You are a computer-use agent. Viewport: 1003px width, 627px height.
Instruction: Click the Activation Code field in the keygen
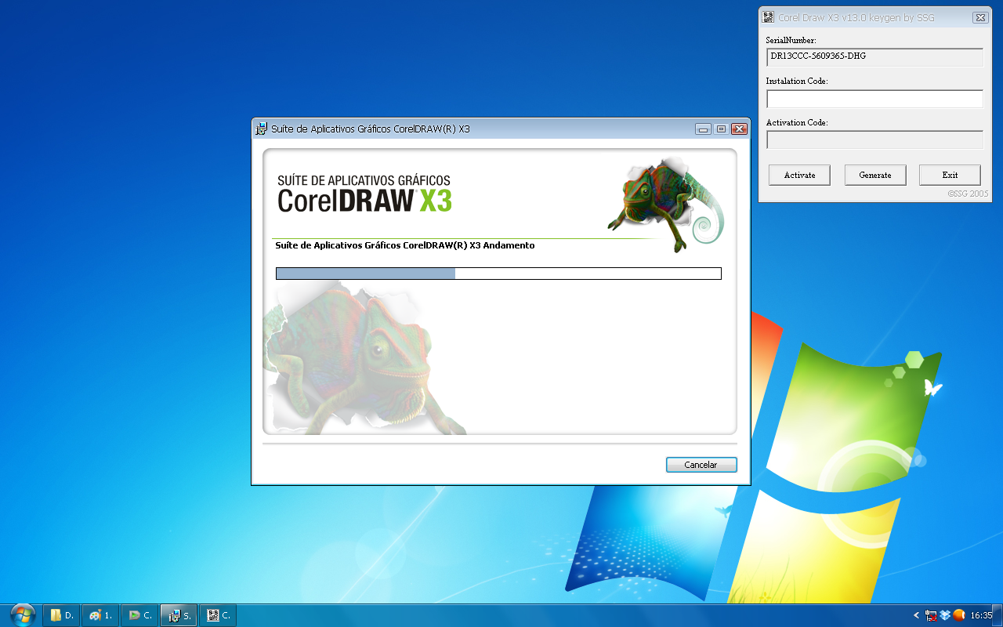[874, 140]
